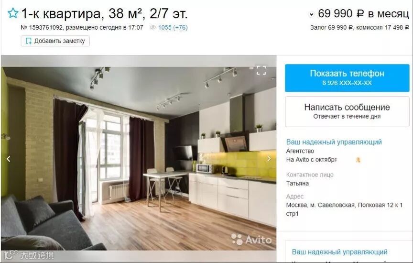Open fullscreen photo view icon
Screen dimensions: 413x263
tap(261, 70)
